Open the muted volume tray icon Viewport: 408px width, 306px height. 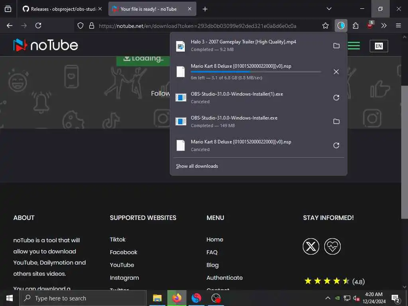(356, 298)
